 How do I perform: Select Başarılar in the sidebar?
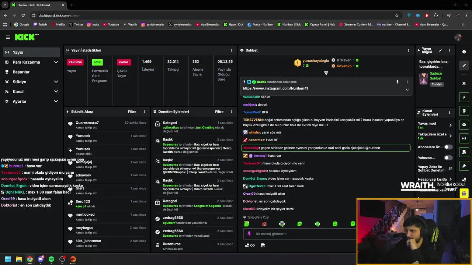(x=31, y=72)
